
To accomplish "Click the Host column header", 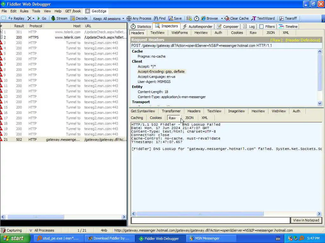I will click(x=63, y=26).
